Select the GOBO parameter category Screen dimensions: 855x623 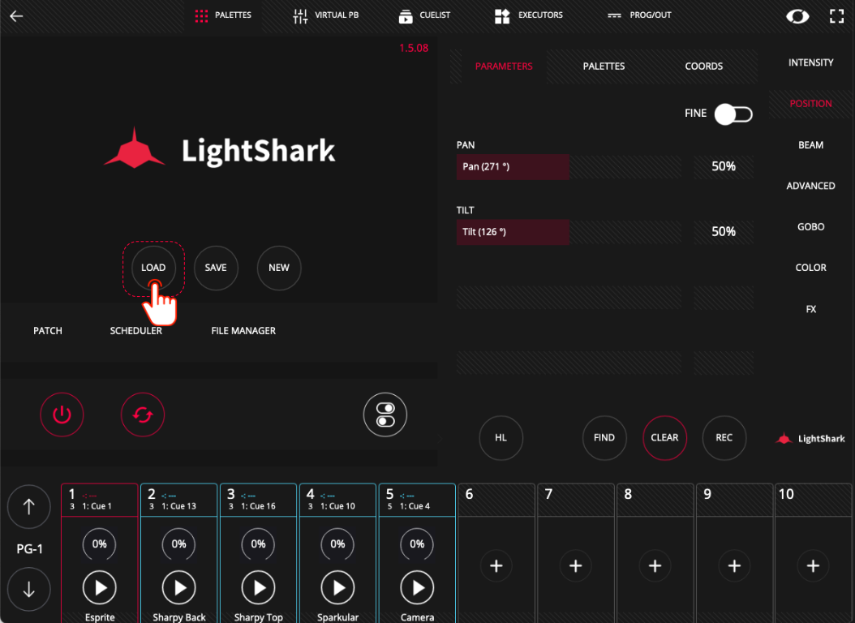pyautogui.click(x=811, y=227)
